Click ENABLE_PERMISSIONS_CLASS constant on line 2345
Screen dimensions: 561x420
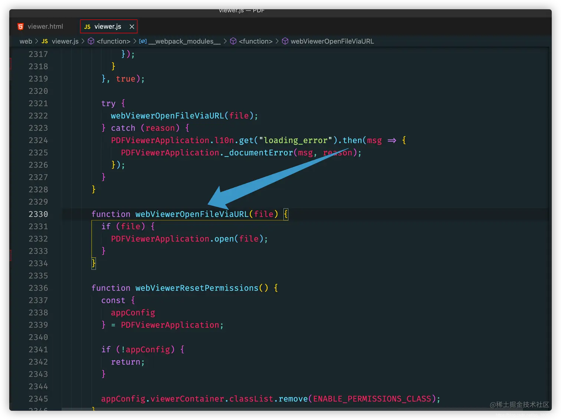coord(372,399)
